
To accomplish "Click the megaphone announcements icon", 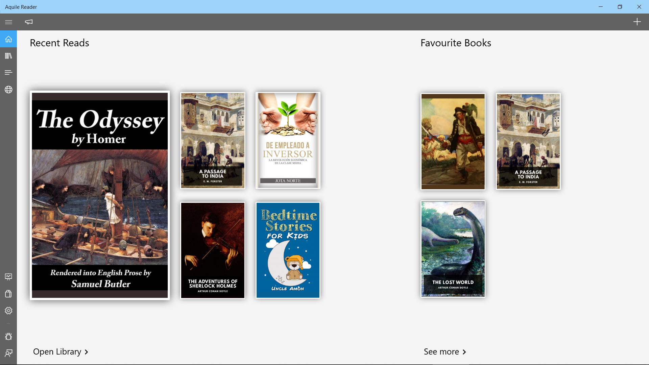I will (29, 22).
